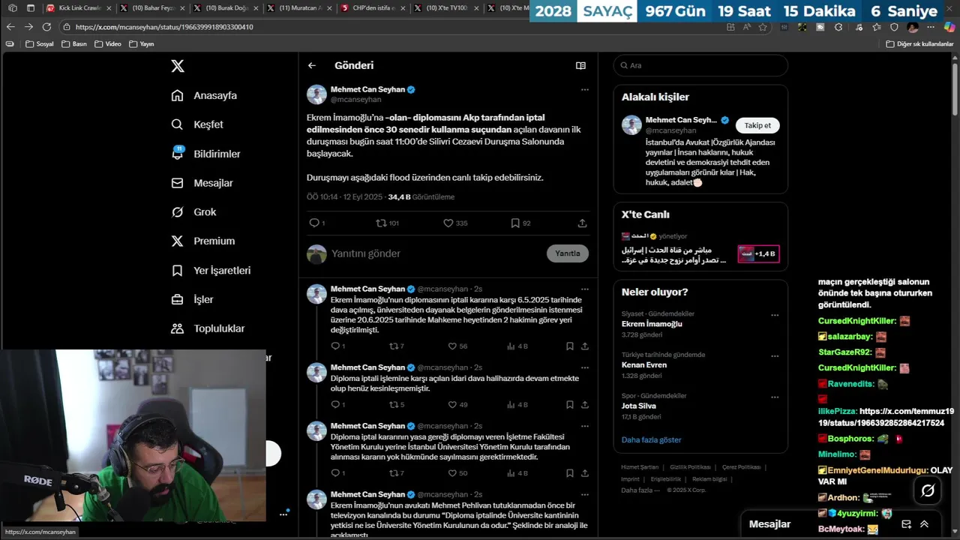
Task: Click the Ara search field
Action: pyautogui.click(x=700, y=65)
